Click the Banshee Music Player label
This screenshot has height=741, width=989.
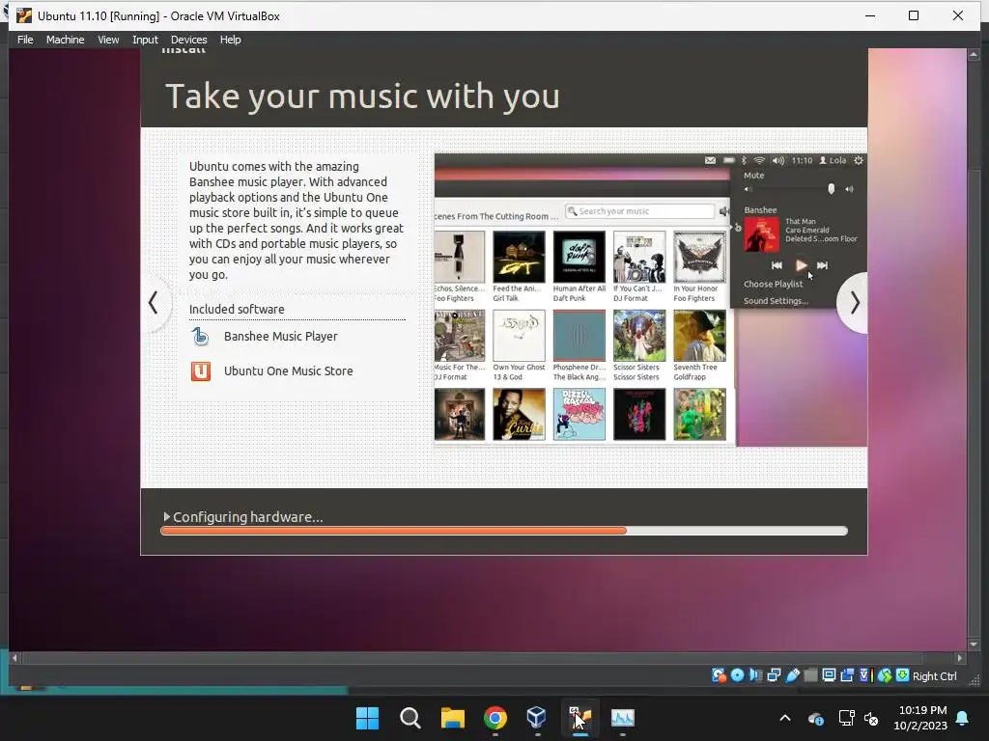281,337
